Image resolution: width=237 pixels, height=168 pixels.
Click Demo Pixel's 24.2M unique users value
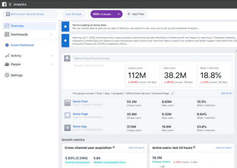click(x=132, y=102)
